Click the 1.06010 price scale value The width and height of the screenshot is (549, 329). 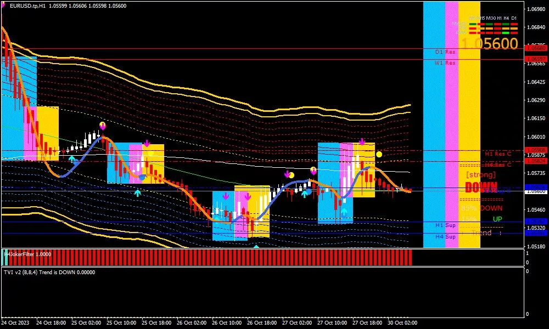tap(536, 137)
